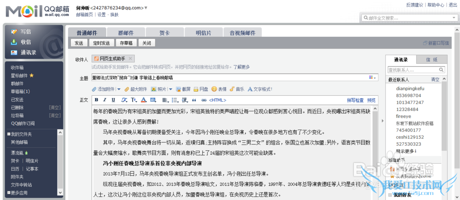
Task: Open the 了解更多 link
Action: 241,67
